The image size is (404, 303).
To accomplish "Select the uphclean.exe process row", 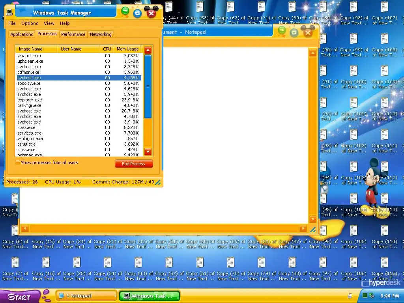I will [79, 61].
